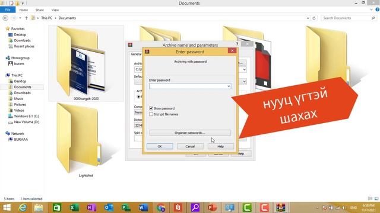Open the green Camtasia icon on taskbar

pos(247,208)
